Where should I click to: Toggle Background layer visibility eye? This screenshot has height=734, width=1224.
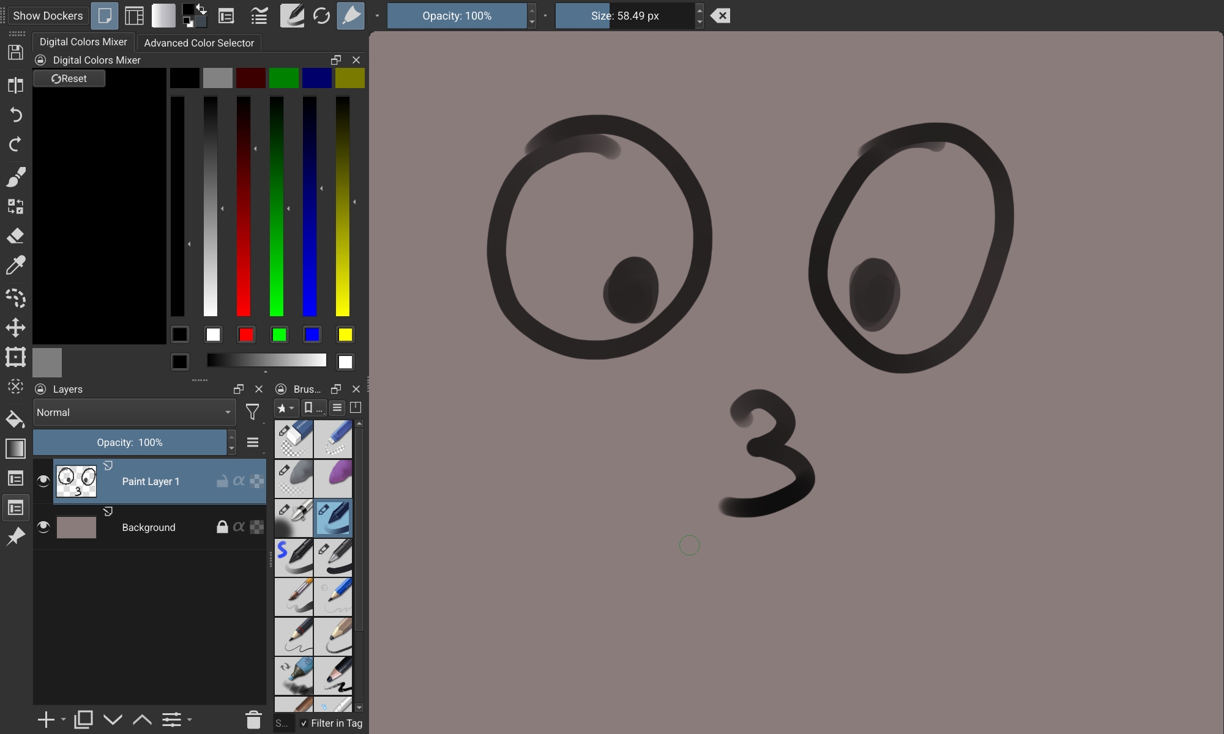pos(43,527)
